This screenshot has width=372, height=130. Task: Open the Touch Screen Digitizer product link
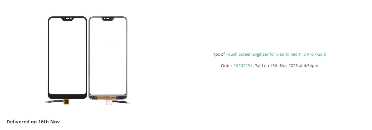tap(276, 54)
